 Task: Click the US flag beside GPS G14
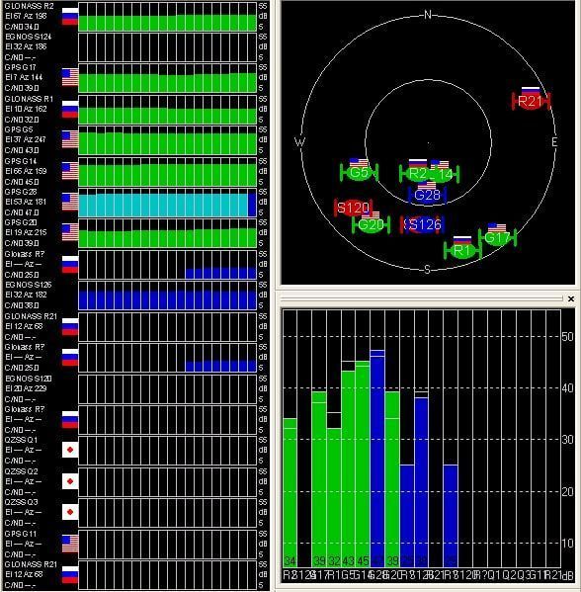pyautogui.click(x=70, y=171)
